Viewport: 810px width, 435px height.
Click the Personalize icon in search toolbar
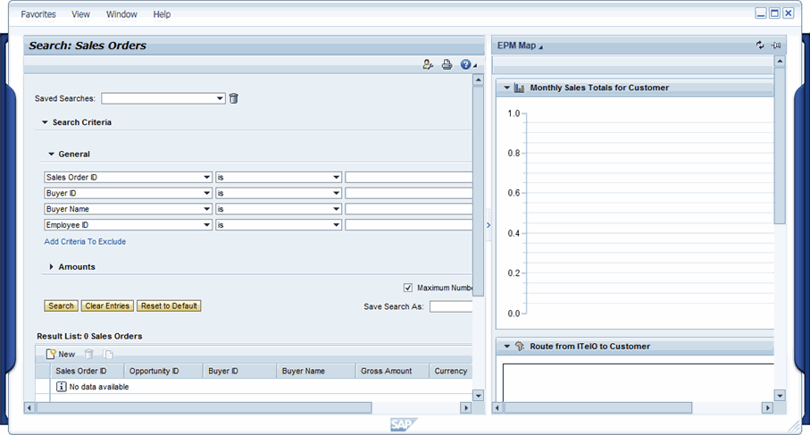pyautogui.click(x=428, y=65)
